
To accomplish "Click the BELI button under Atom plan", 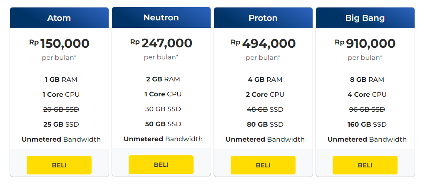I will point(59,165).
